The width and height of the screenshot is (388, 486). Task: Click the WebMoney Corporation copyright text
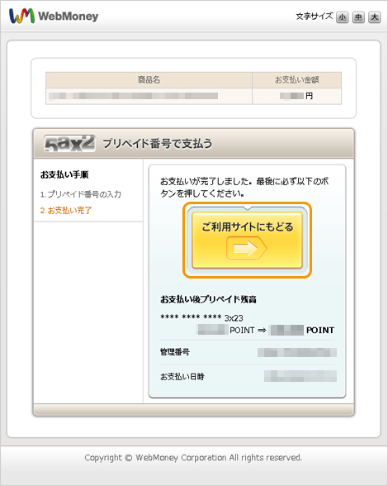193,458
